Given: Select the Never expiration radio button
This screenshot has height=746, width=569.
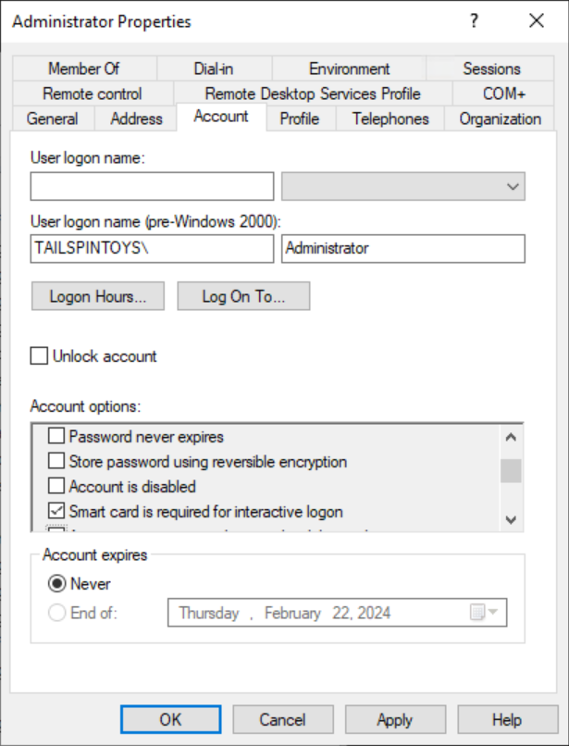Looking at the screenshot, I should click(56, 584).
